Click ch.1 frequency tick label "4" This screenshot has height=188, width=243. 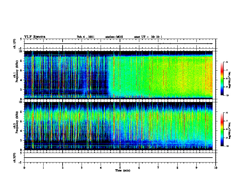21,80
